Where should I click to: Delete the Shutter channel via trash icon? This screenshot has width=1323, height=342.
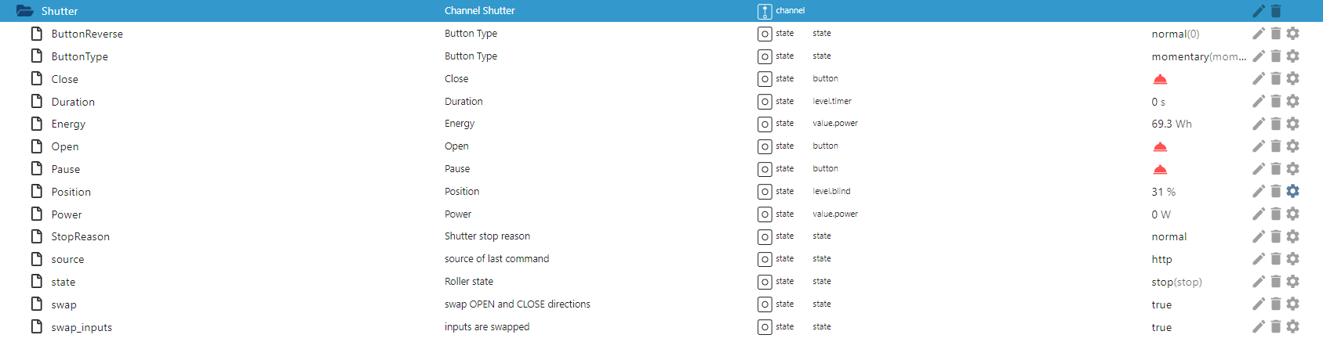click(1276, 11)
